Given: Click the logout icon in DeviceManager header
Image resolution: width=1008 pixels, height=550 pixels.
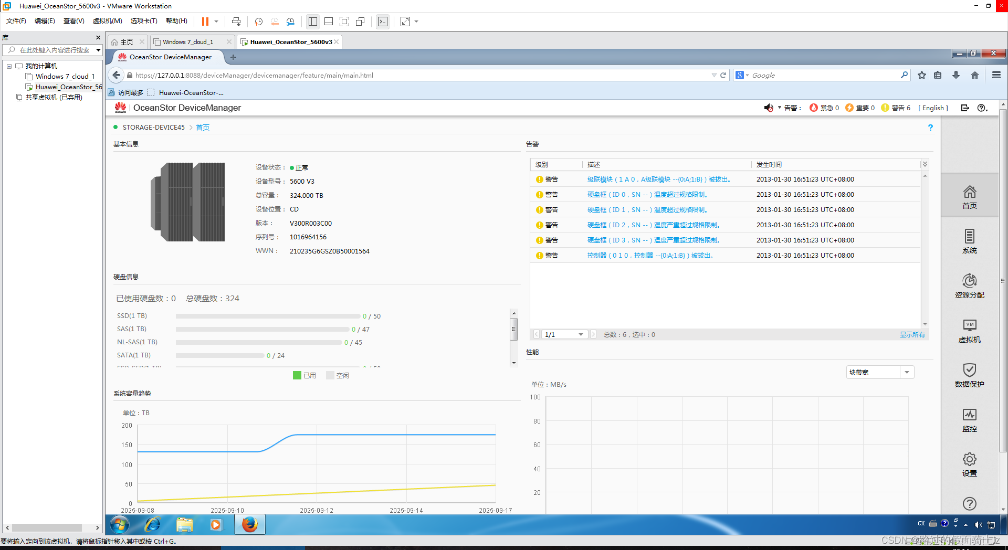Looking at the screenshot, I should (x=965, y=108).
